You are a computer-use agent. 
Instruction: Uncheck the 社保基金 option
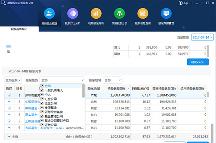click(x=42, y=108)
